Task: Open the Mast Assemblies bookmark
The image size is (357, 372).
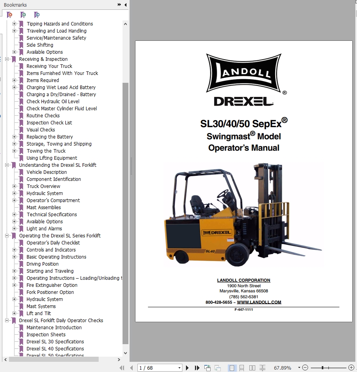Action: tap(44, 207)
